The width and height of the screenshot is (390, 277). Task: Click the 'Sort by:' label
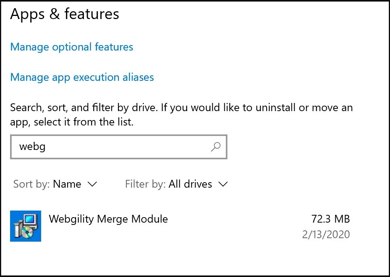click(31, 184)
